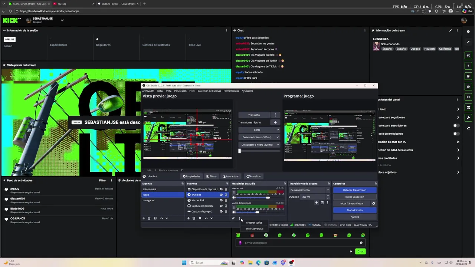Toggle visibility of chat bot source
The width and height of the screenshot is (475, 267).
(x=221, y=195)
